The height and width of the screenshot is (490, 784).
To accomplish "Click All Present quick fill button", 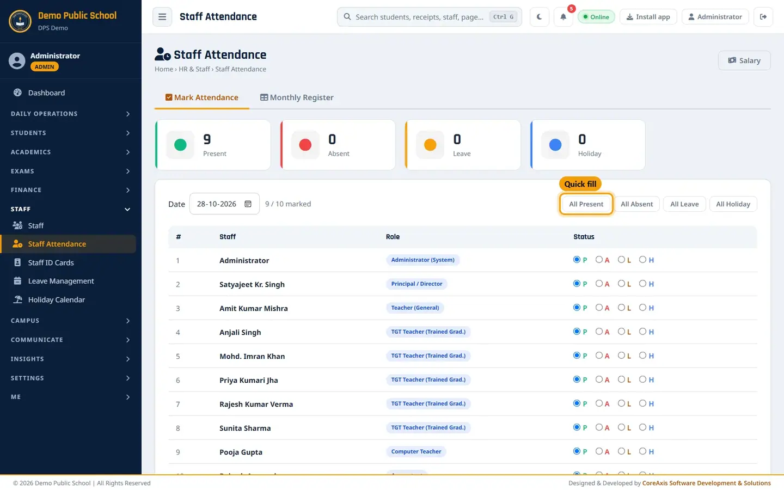I will (x=586, y=204).
